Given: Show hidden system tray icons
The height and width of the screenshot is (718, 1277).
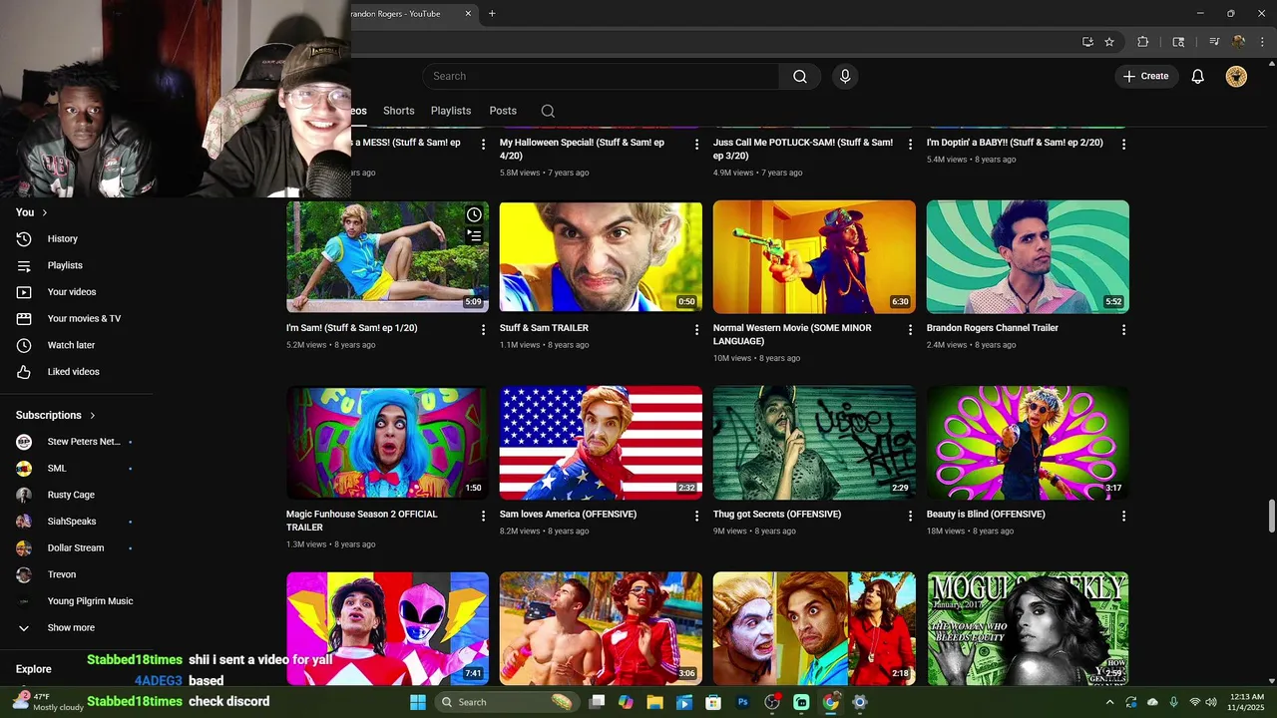Looking at the screenshot, I should (x=1109, y=702).
